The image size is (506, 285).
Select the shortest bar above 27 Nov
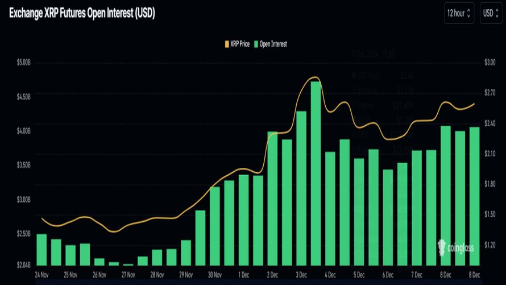[x=128, y=264]
